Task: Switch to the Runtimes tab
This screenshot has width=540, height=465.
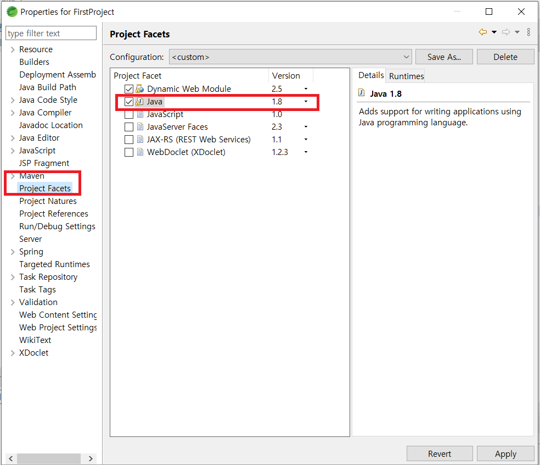Action: pos(407,76)
